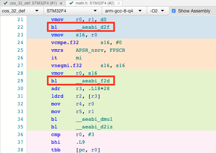This screenshot has height=153, width=216.
Task: Click line number 28 in the gutter
Action: 20,73
